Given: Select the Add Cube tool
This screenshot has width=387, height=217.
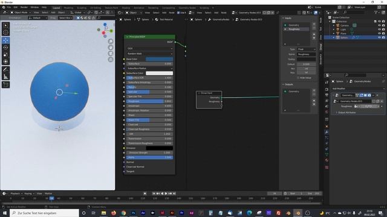Looking at the screenshot, I should point(5,84).
